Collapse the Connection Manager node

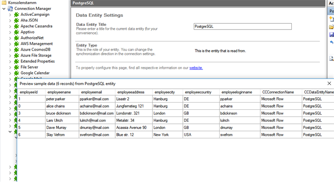tap(4, 8)
